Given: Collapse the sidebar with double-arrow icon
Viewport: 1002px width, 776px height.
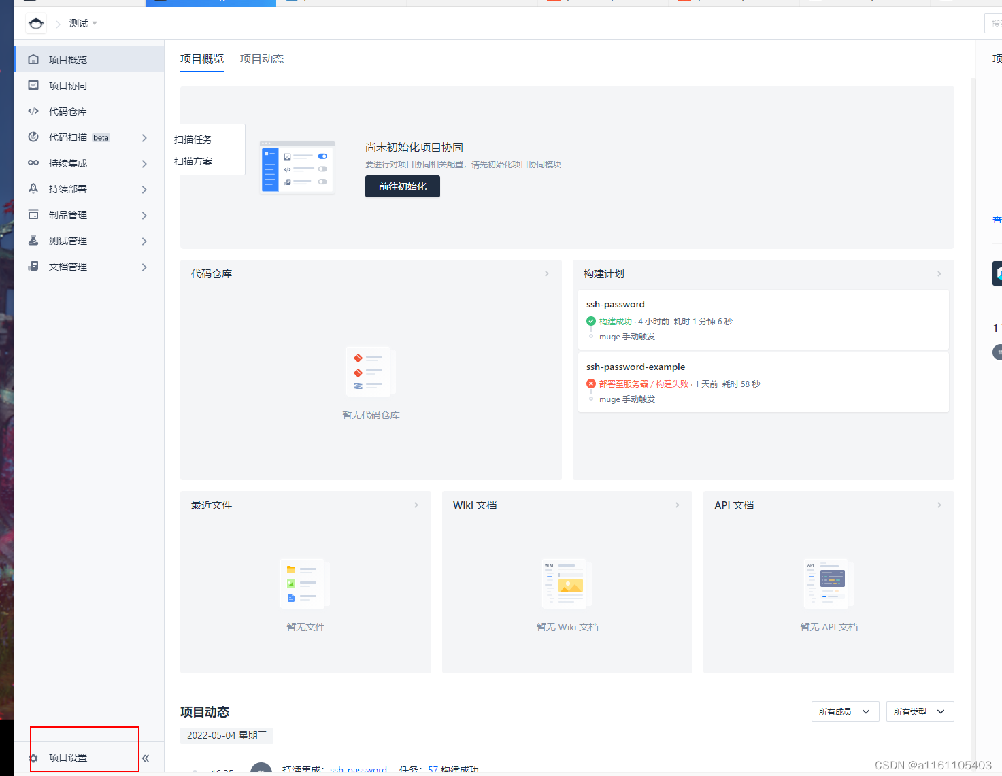Looking at the screenshot, I should [146, 758].
